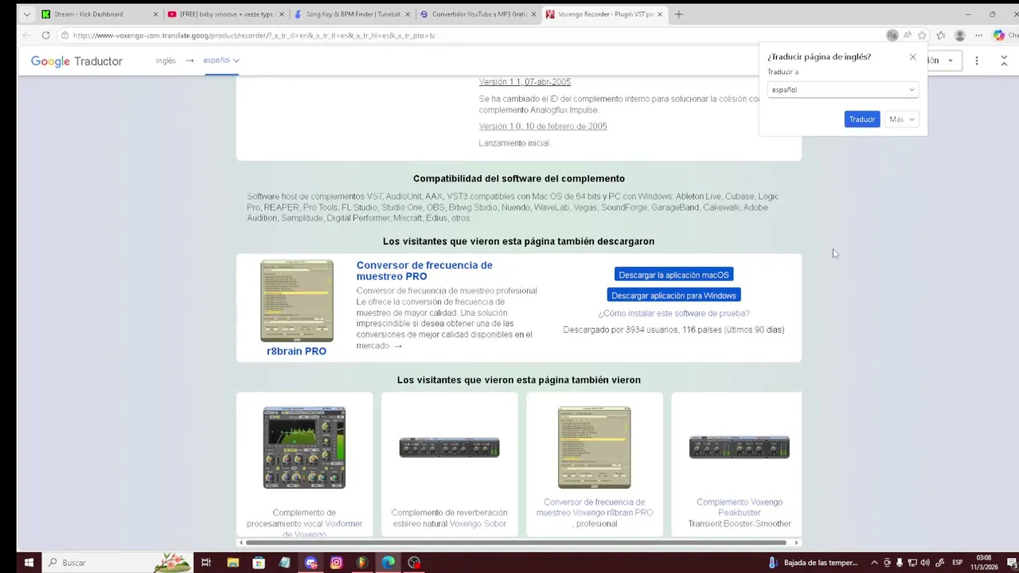Viewport: 1019px width, 573px height.
Task: Close the translate popup
Action: (x=912, y=57)
